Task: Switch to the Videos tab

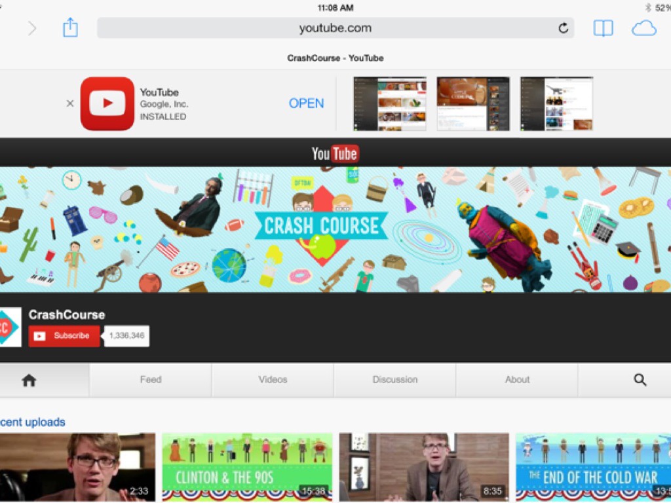Action: (273, 380)
